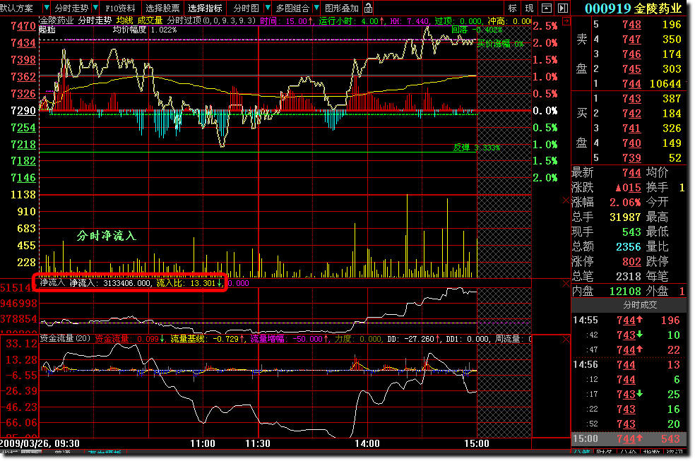695x461 pixels.
Task: Click the 资金流量(20) indicator title
Action: click(65, 338)
